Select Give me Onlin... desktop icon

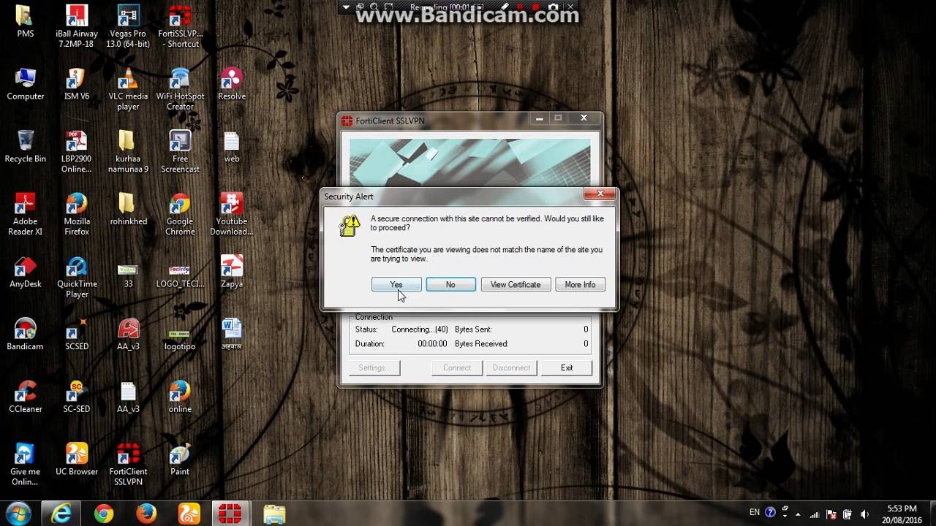[26, 465]
